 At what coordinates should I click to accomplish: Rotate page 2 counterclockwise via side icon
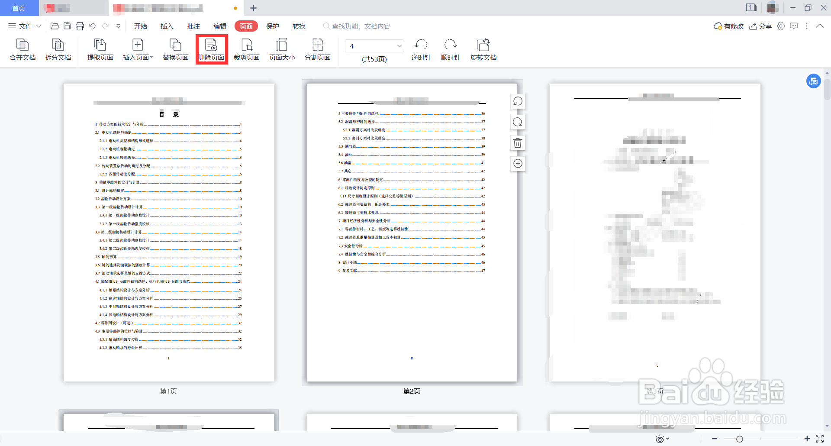[x=518, y=101]
